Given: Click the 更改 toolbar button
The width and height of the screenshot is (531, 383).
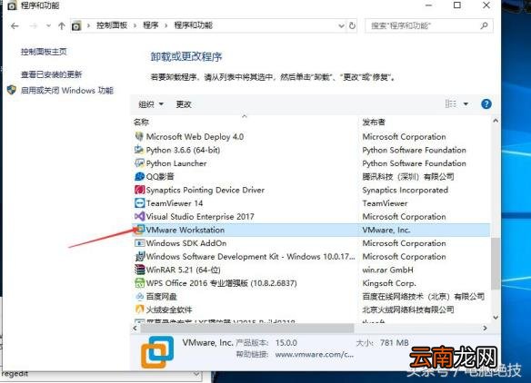Looking at the screenshot, I should [184, 104].
